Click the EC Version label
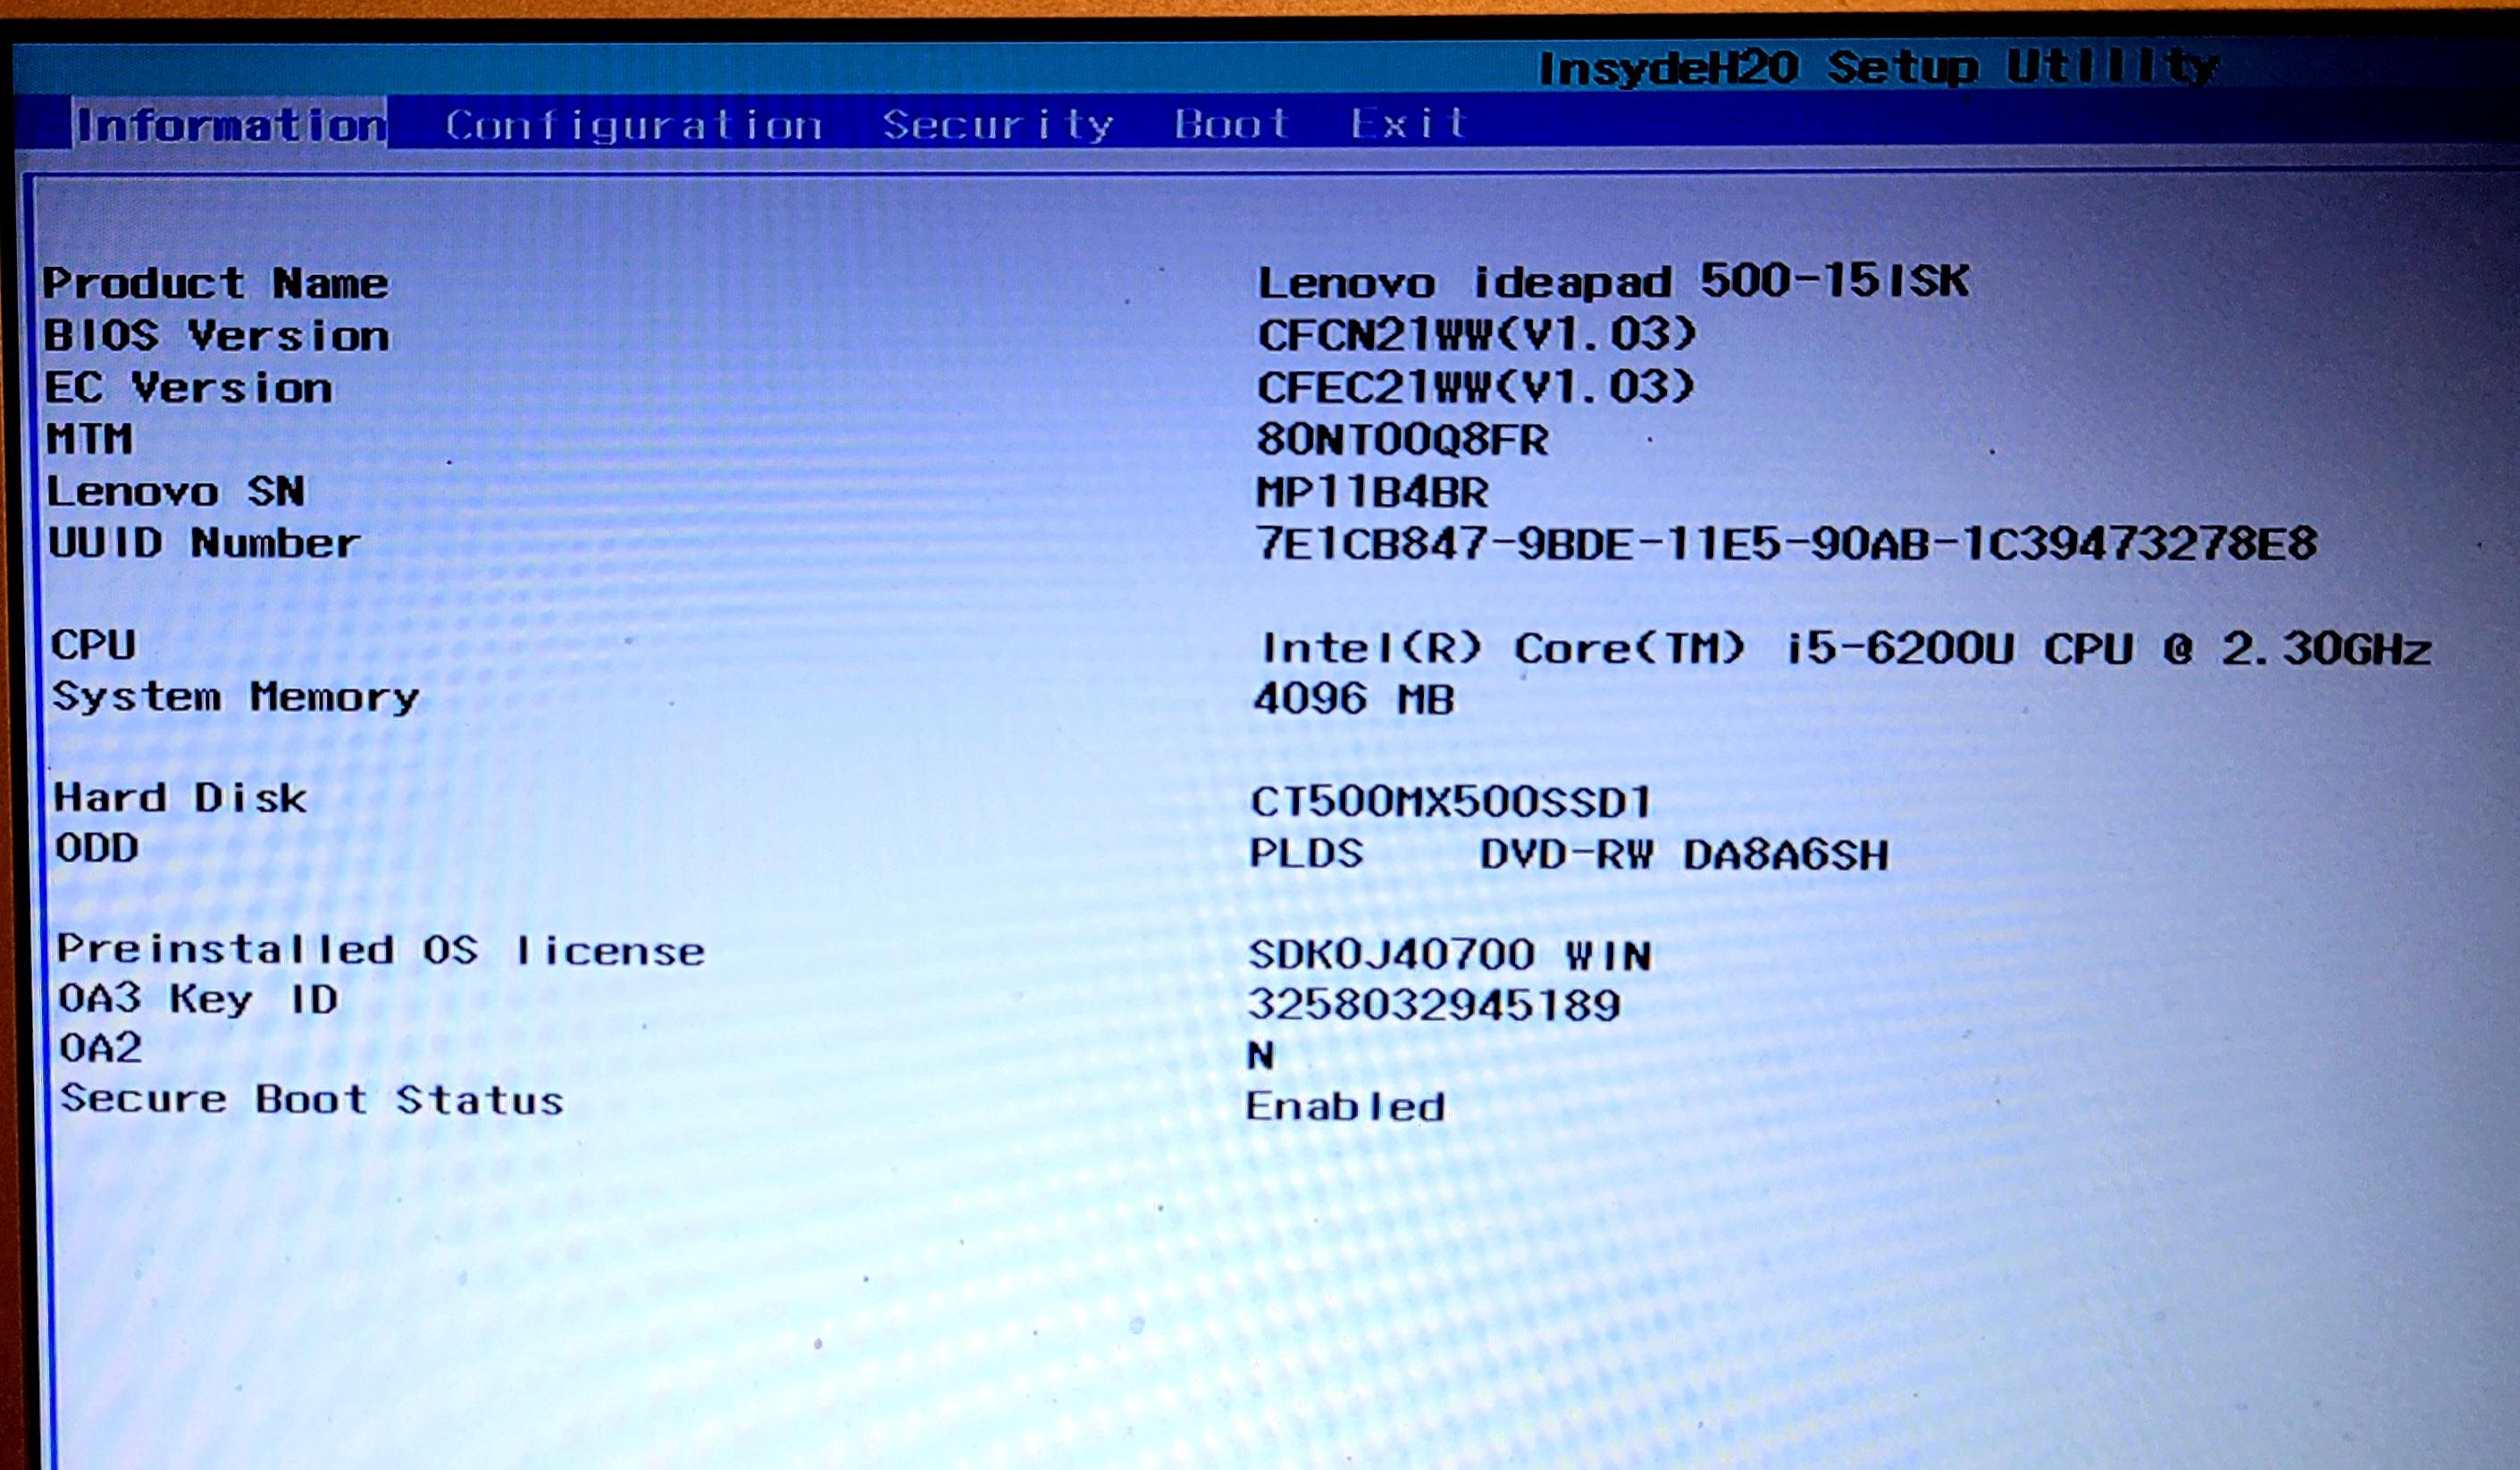 click(188, 387)
